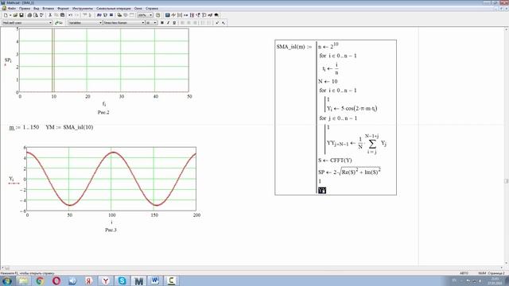Toggle Underline formatting

coord(174,23)
